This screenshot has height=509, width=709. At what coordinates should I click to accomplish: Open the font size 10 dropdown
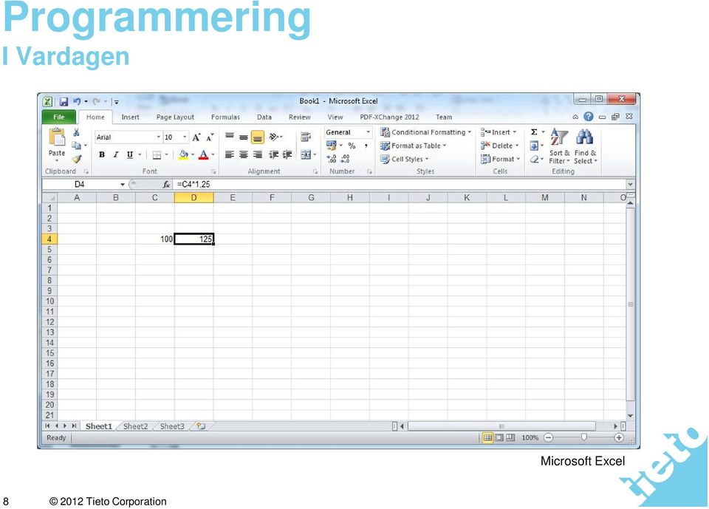pyautogui.click(x=185, y=137)
